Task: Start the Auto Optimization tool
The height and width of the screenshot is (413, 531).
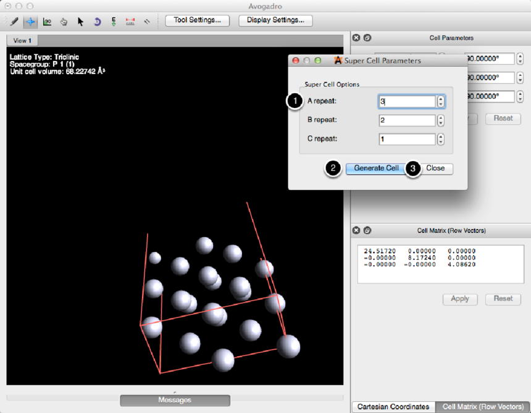Action: tap(114, 22)
